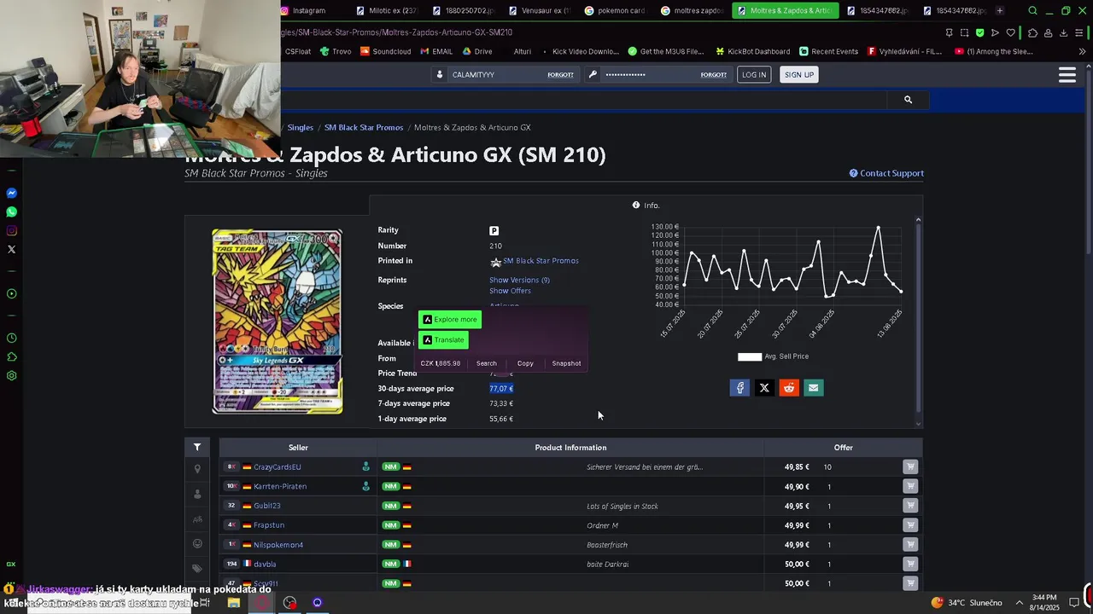Share the card on Reddit
This screenshot has height=614, width=1093.
coord(789,388)
